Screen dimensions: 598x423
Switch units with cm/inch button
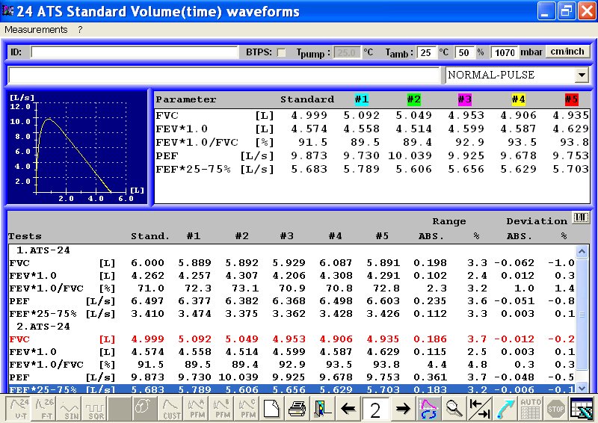pyautogui.click(x=567, y=52)
